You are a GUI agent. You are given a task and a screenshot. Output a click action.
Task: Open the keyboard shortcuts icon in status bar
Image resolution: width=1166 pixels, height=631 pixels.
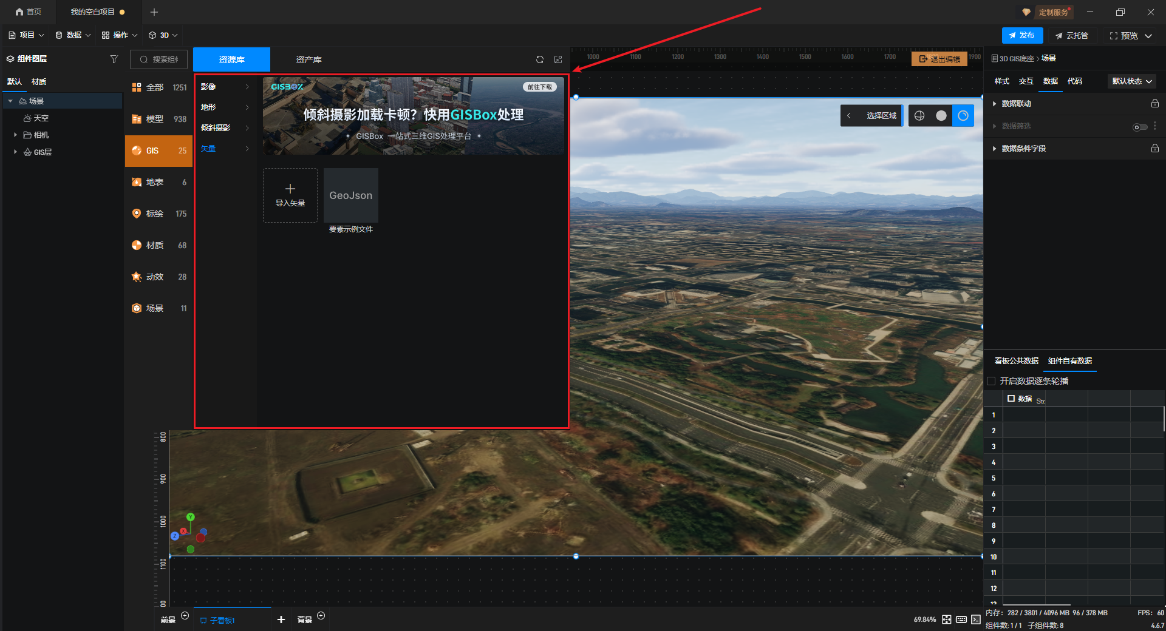(961, 619)
